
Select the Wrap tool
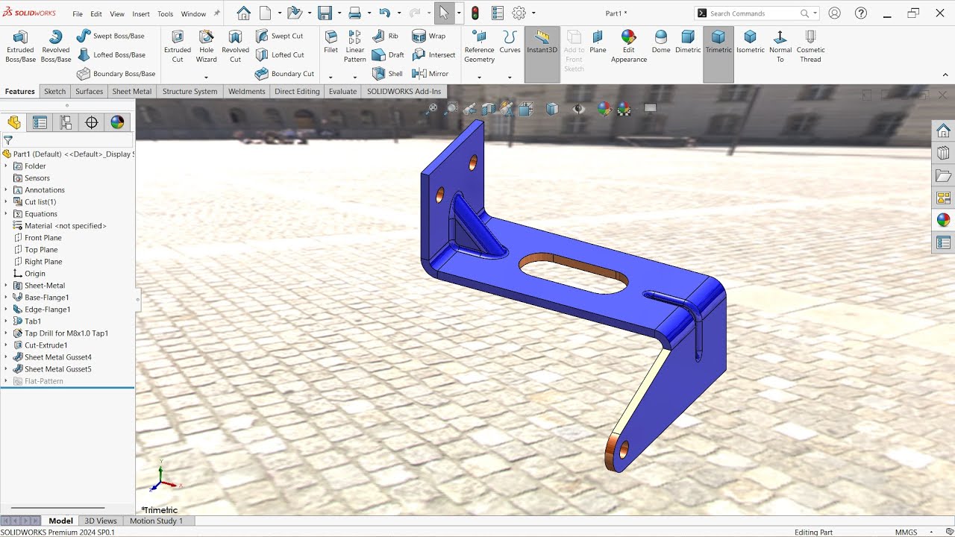429,36
